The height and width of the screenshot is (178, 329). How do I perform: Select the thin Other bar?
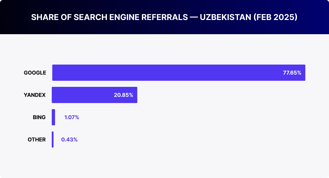click(x=53, y=140)
